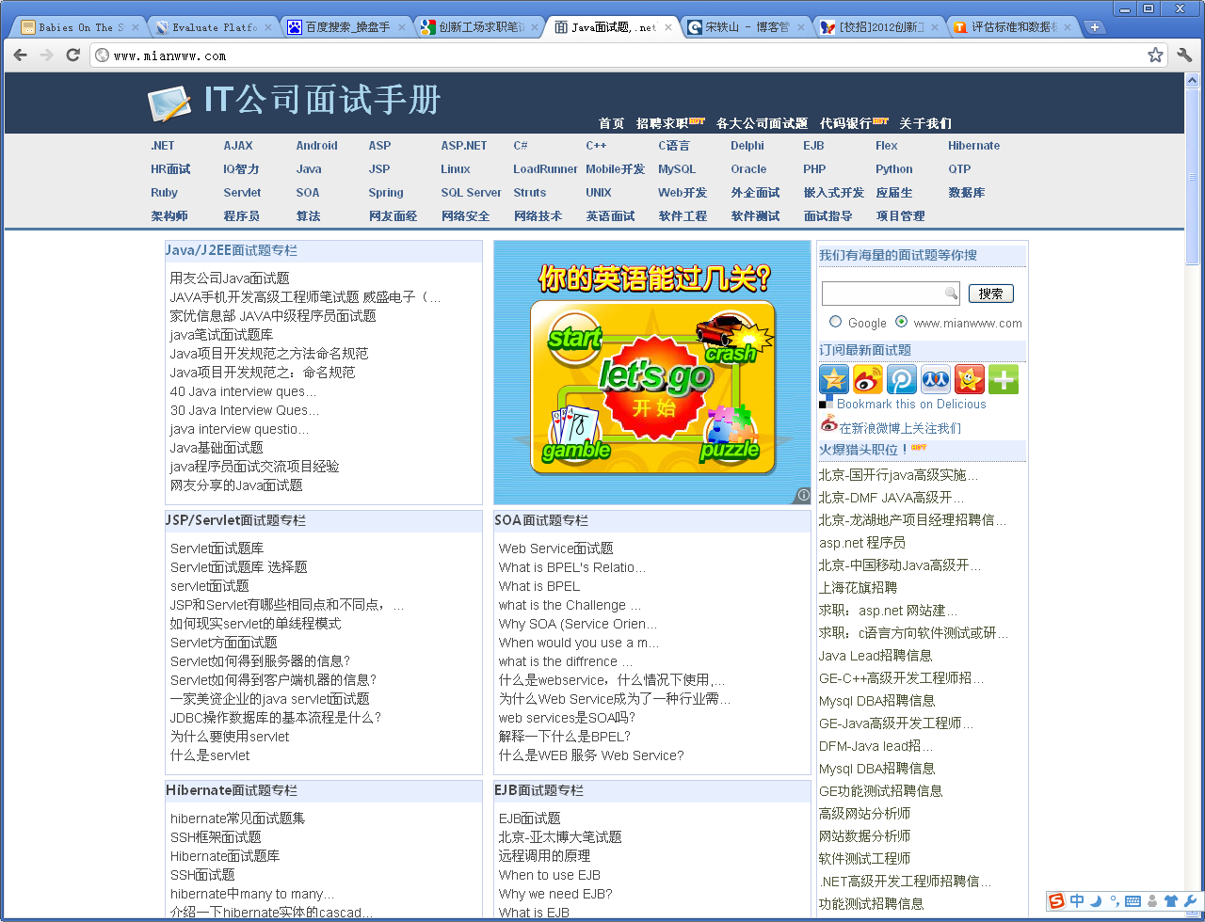Viewport: 1205px width, 922px height.
Task: Click the Sina Weibo icon beside 在新浪微博上关注我们
Action: tap(828, 423)
